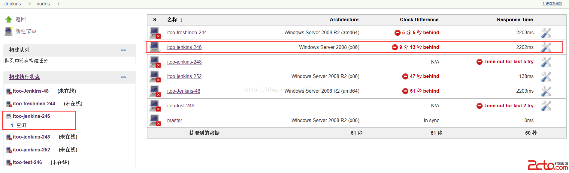The height and width of the screenshot is (173, 569).
Task: Click the nodes breadcrumb
Action: [x=43, y=4]
